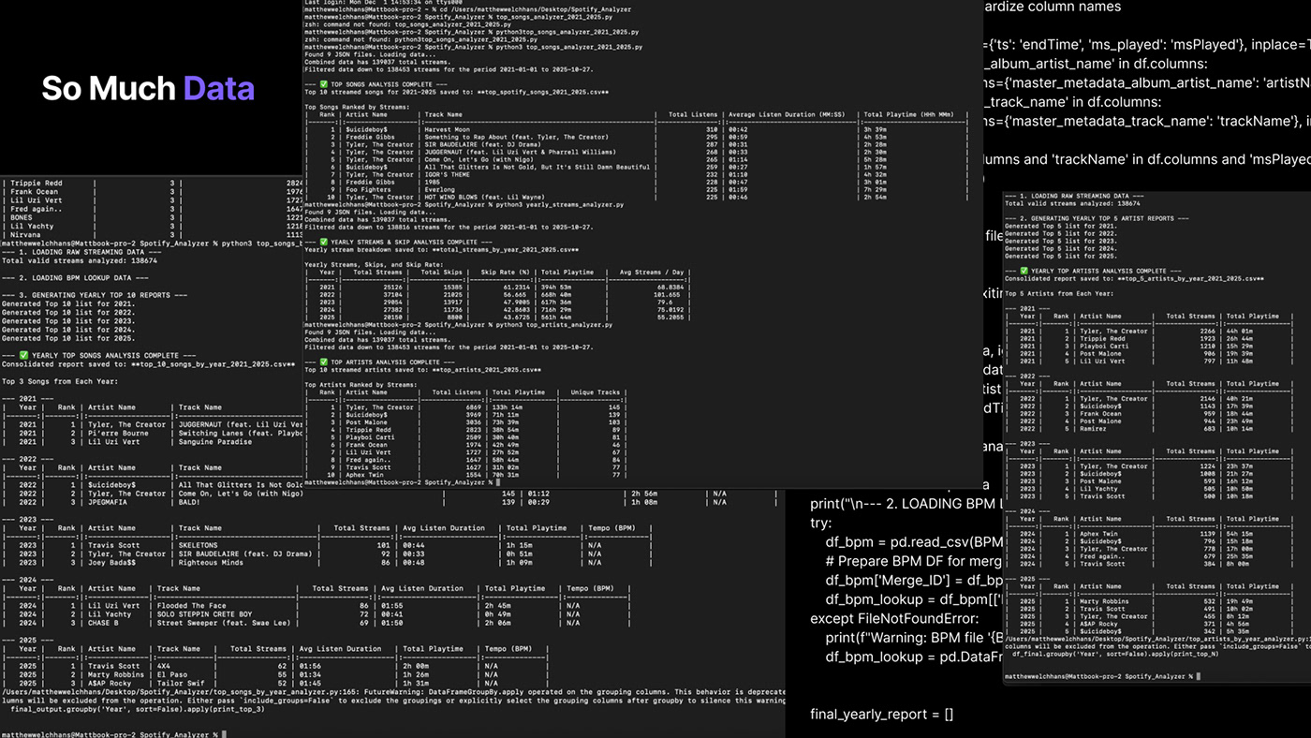Click the '133h 14m' playtime cell
The height and width of the screenshot is (738, 1311).
click(507, 407)
